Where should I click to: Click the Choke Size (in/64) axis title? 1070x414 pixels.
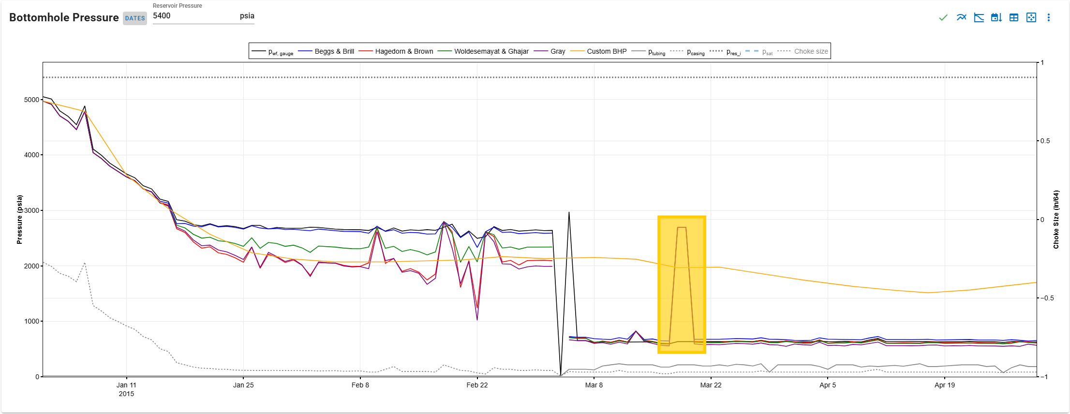(x=1056, y=220)
